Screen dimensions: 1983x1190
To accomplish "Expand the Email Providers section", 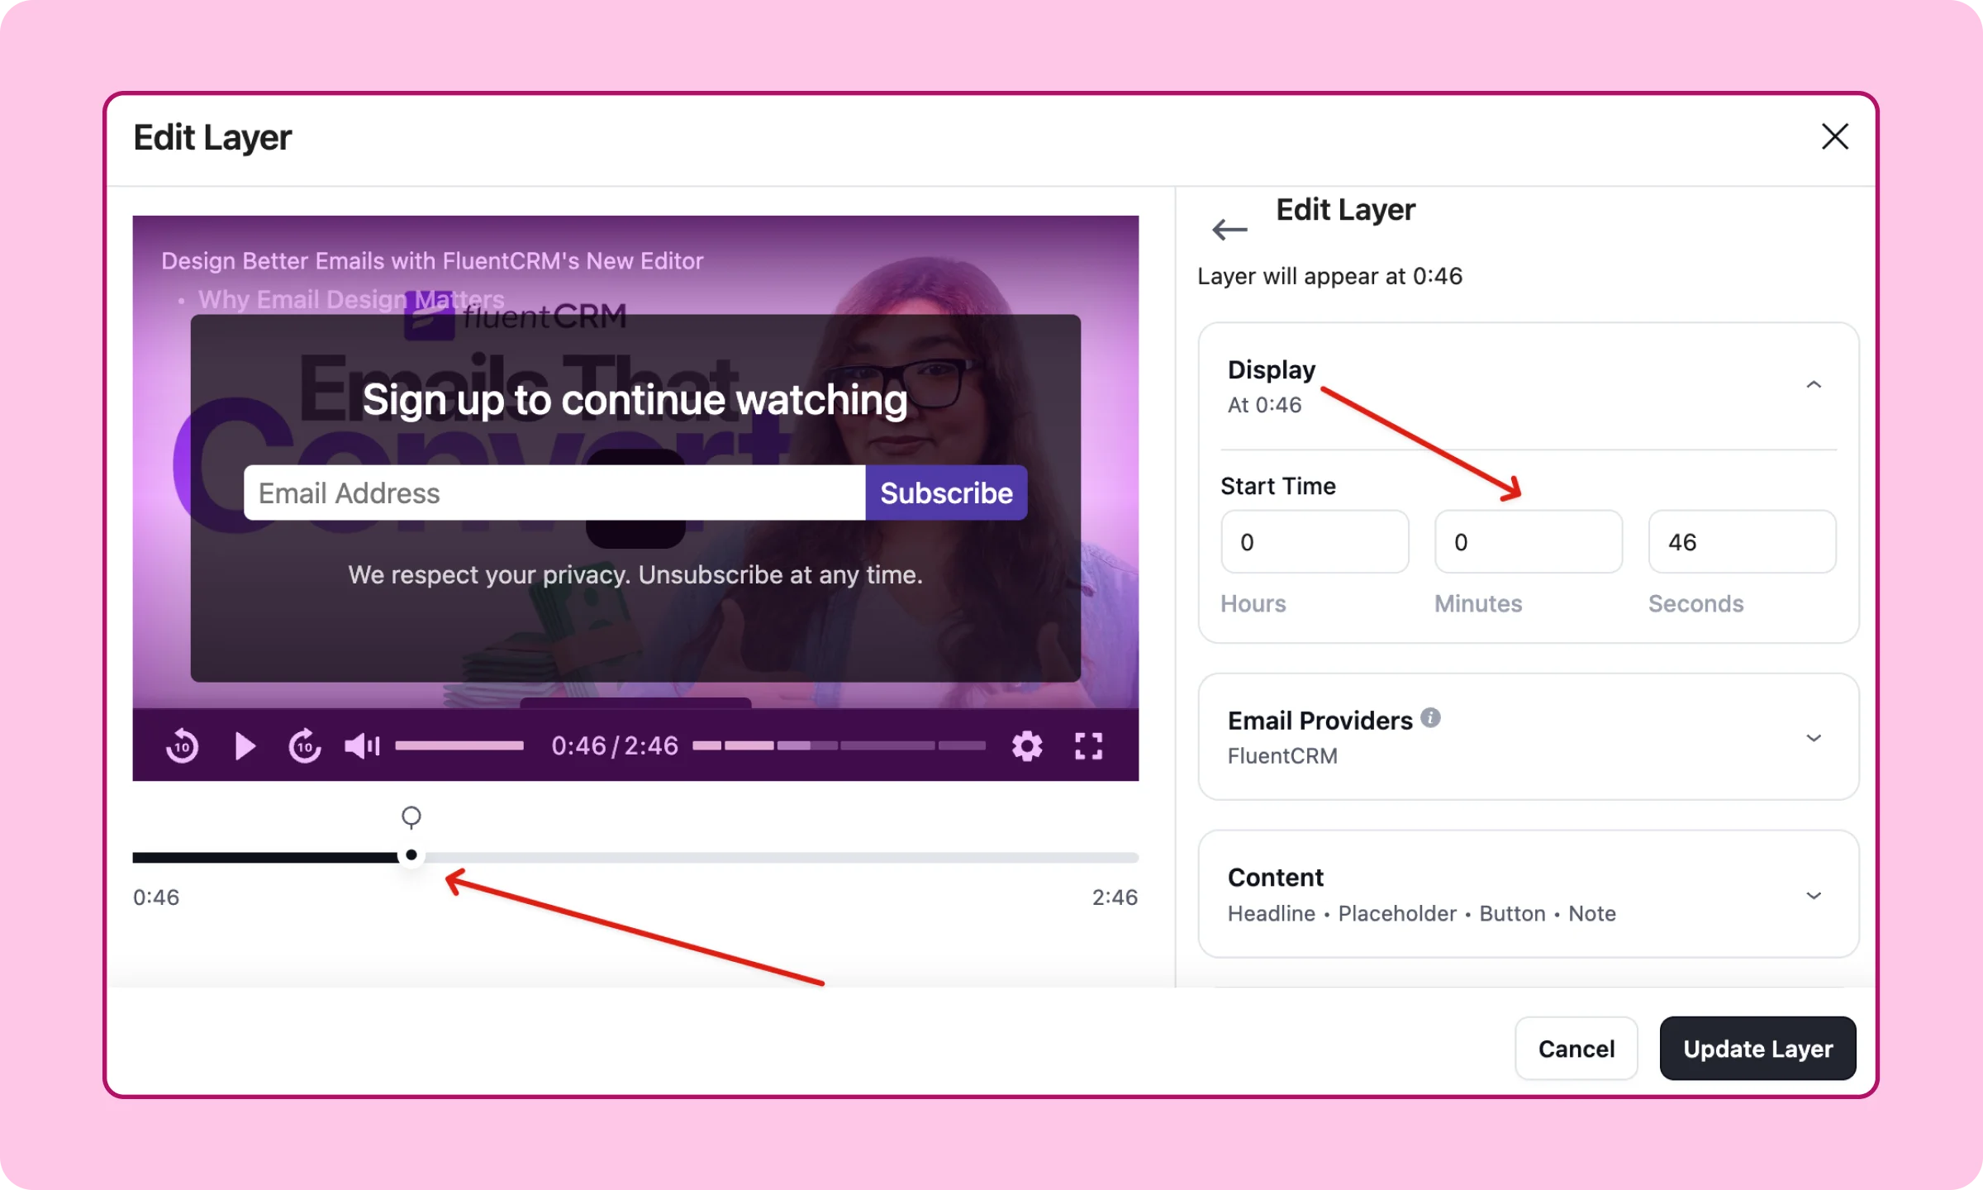I will click(x=1814, y=738).
